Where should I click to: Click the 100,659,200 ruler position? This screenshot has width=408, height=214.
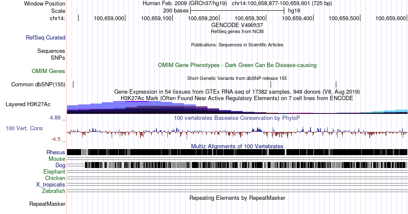pos(203,18)
